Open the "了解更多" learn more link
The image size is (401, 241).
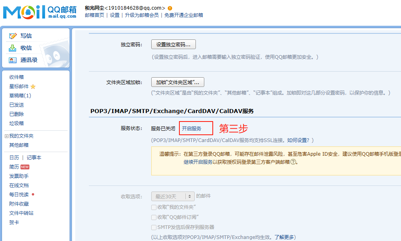(285, 237)
